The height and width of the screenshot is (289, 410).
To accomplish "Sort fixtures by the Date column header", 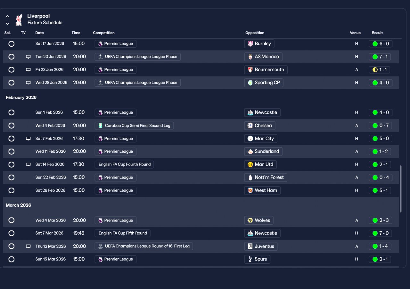I will pos(39,33).
